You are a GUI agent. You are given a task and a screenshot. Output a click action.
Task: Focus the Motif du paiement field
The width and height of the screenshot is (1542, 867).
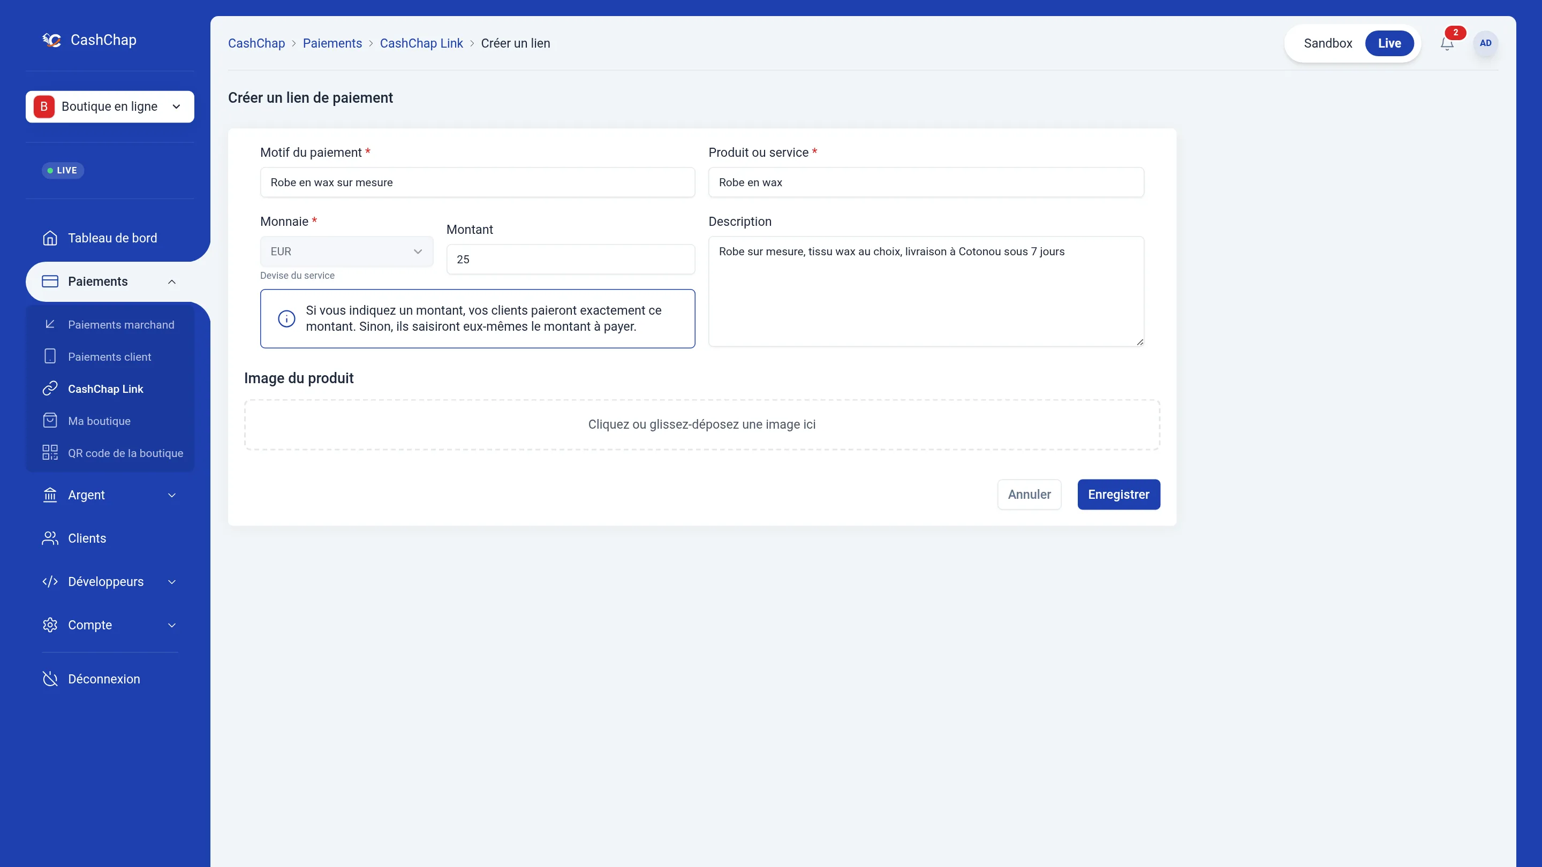pyautogui.click(x=477, y=182)
